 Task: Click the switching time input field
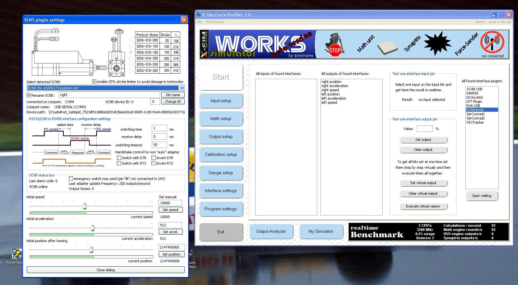click(159, 128)
